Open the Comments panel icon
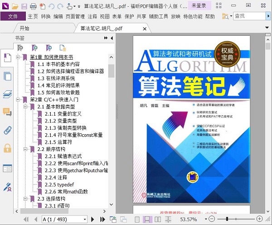 7,112
